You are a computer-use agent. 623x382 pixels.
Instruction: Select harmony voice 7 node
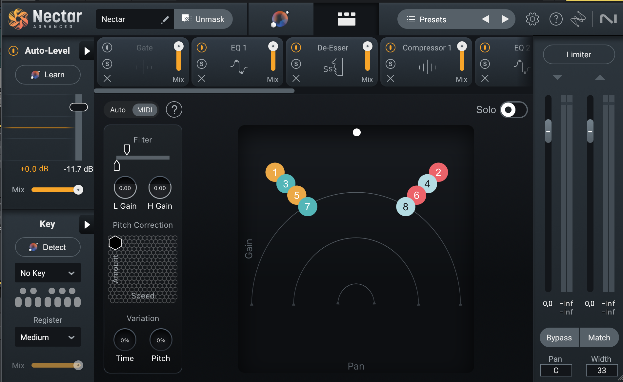308,207
